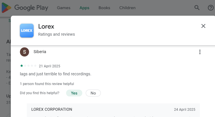This screenshot has height=117, width=215.
Task: Click the 'Ratings and reviews' subtitle
Action: [x=56, y=34]
